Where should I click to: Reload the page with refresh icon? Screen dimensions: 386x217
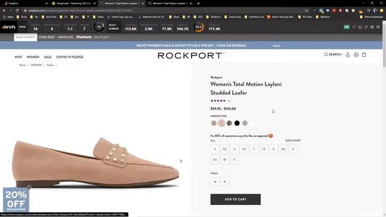coord(17,11)
